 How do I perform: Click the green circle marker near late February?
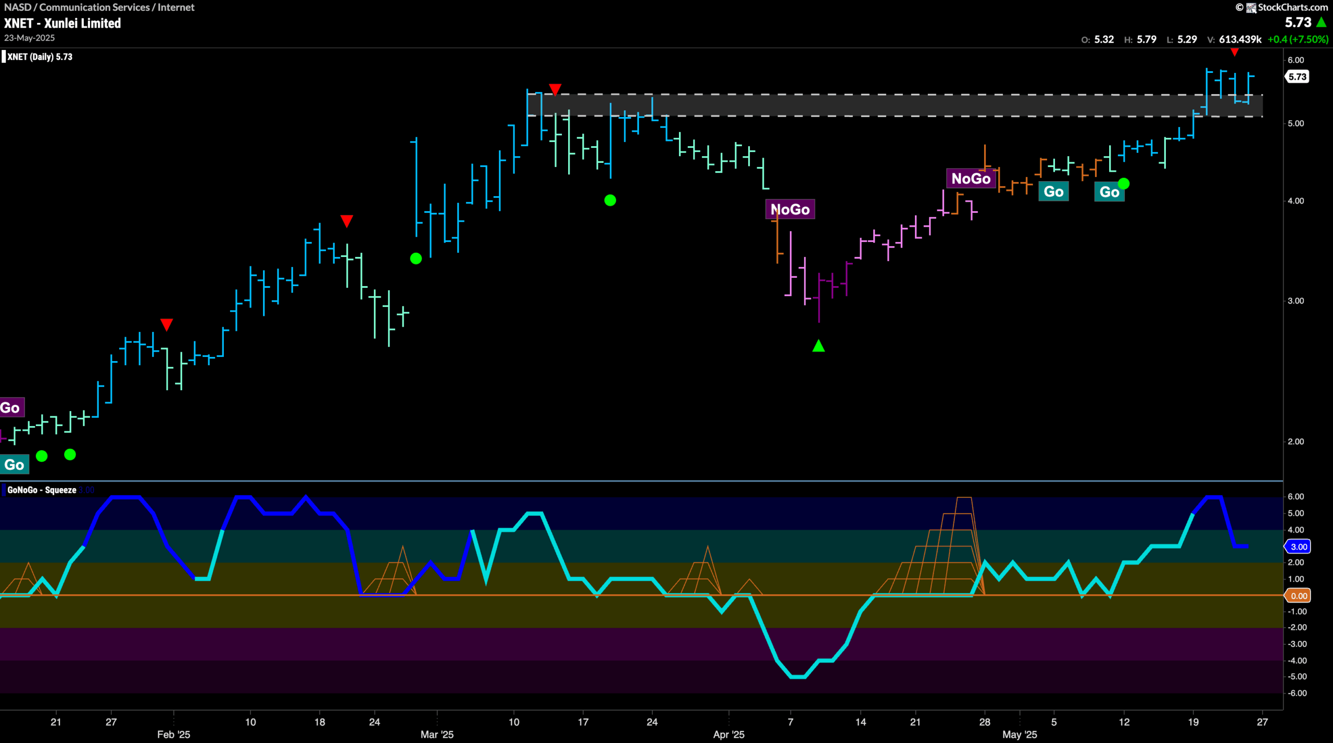tap(416, 259)
